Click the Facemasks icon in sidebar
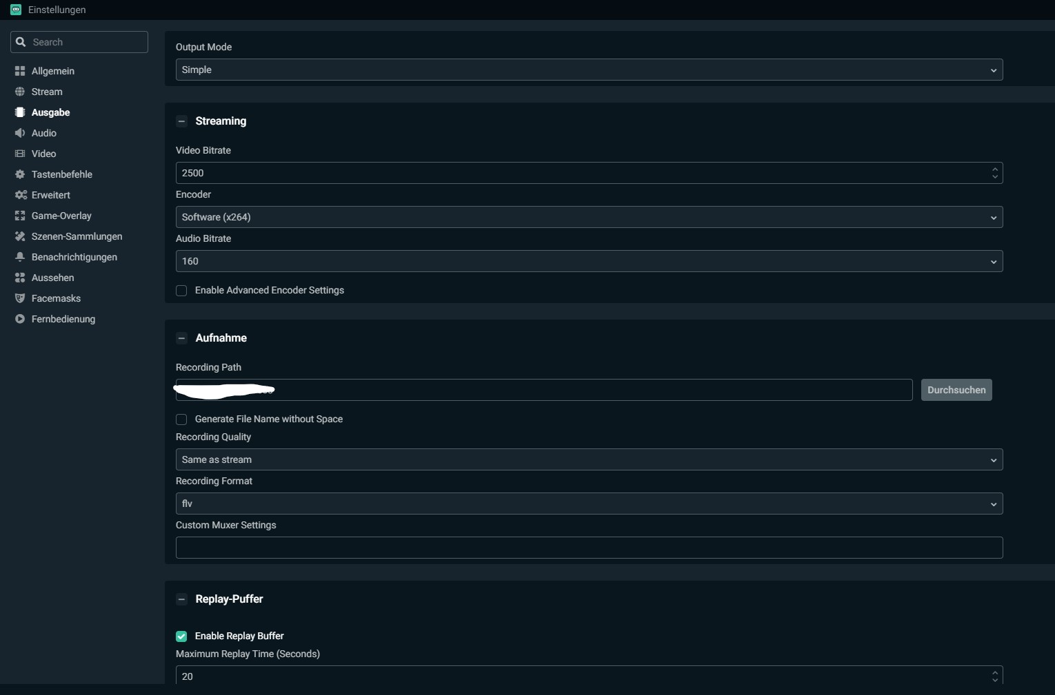Viewport: 1055px width, 695px height. pyautogui.click(x=20, y=298)
